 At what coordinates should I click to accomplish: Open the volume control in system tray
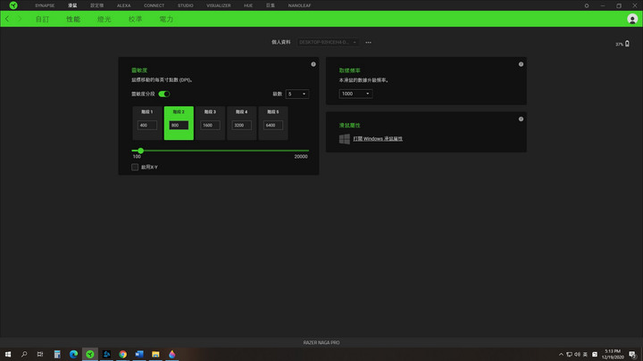point(577,355)
